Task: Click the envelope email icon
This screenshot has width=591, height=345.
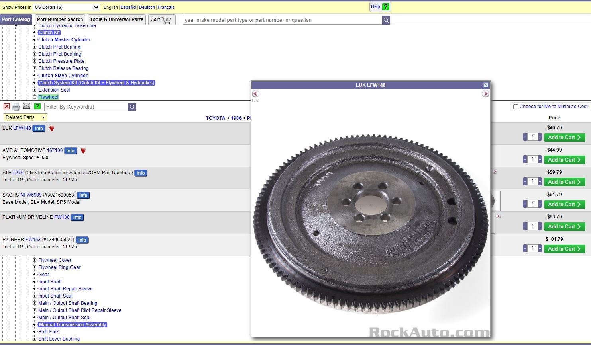Action: (x=26, y=106)
